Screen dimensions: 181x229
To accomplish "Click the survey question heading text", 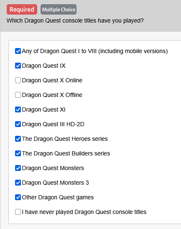I will click(75, 21).
